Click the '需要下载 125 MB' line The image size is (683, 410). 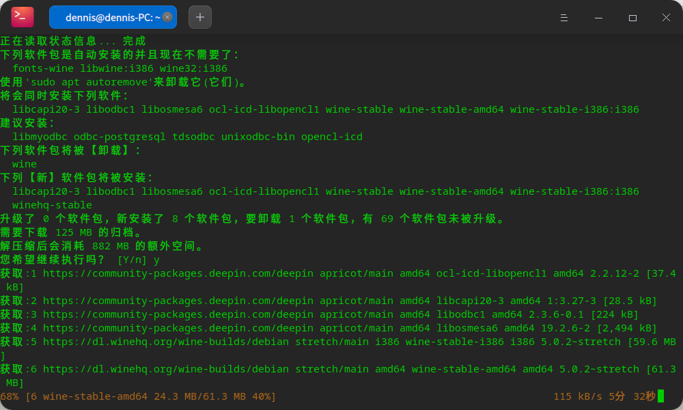pyautogui.click(x=71, y=232)
